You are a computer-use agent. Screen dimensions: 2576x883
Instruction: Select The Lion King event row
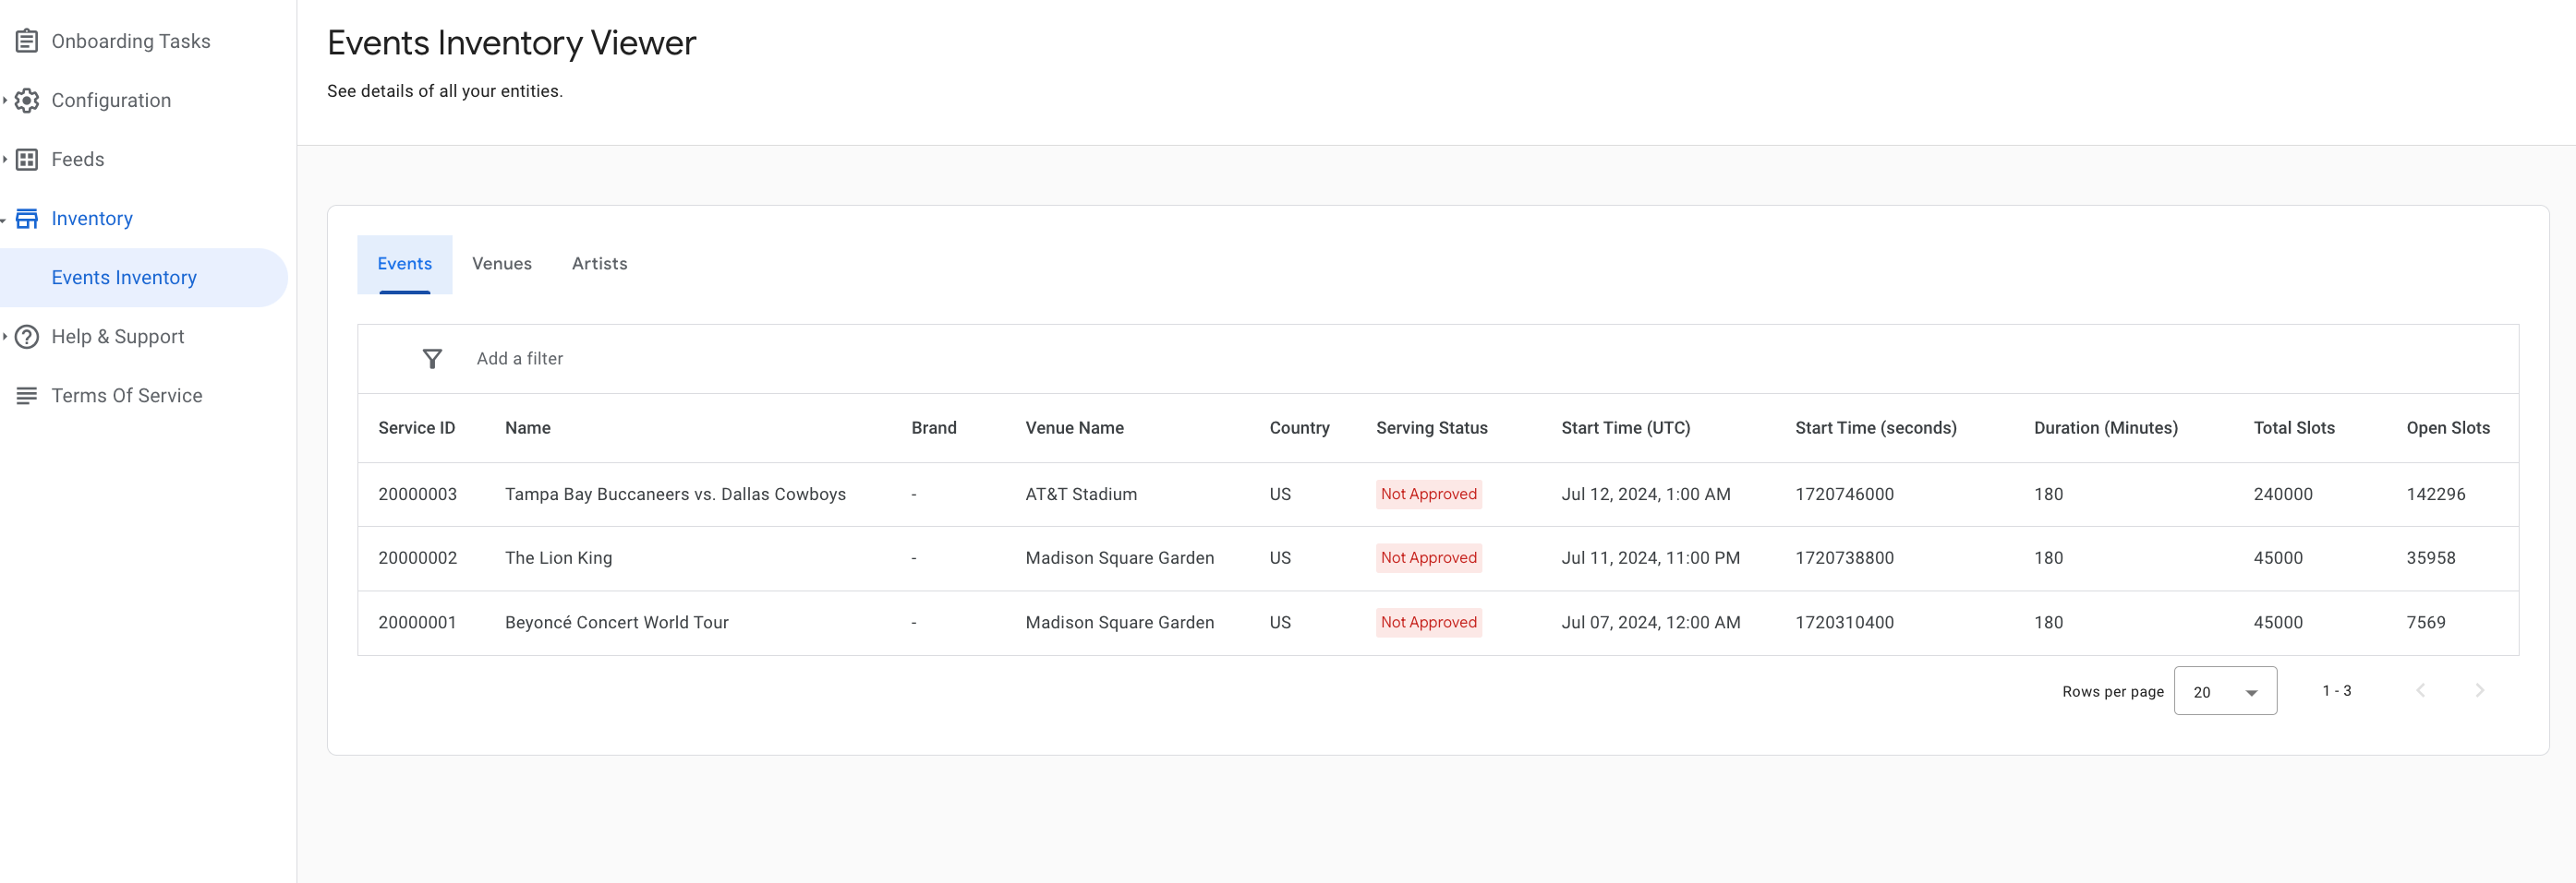point(558,558)
